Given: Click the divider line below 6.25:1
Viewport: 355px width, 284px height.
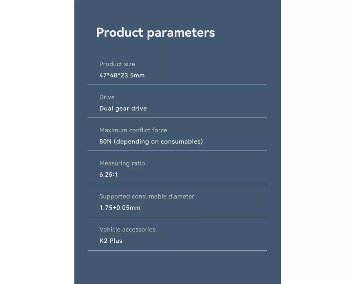Looking at the screenshot, I should click(x=177, y=184).
